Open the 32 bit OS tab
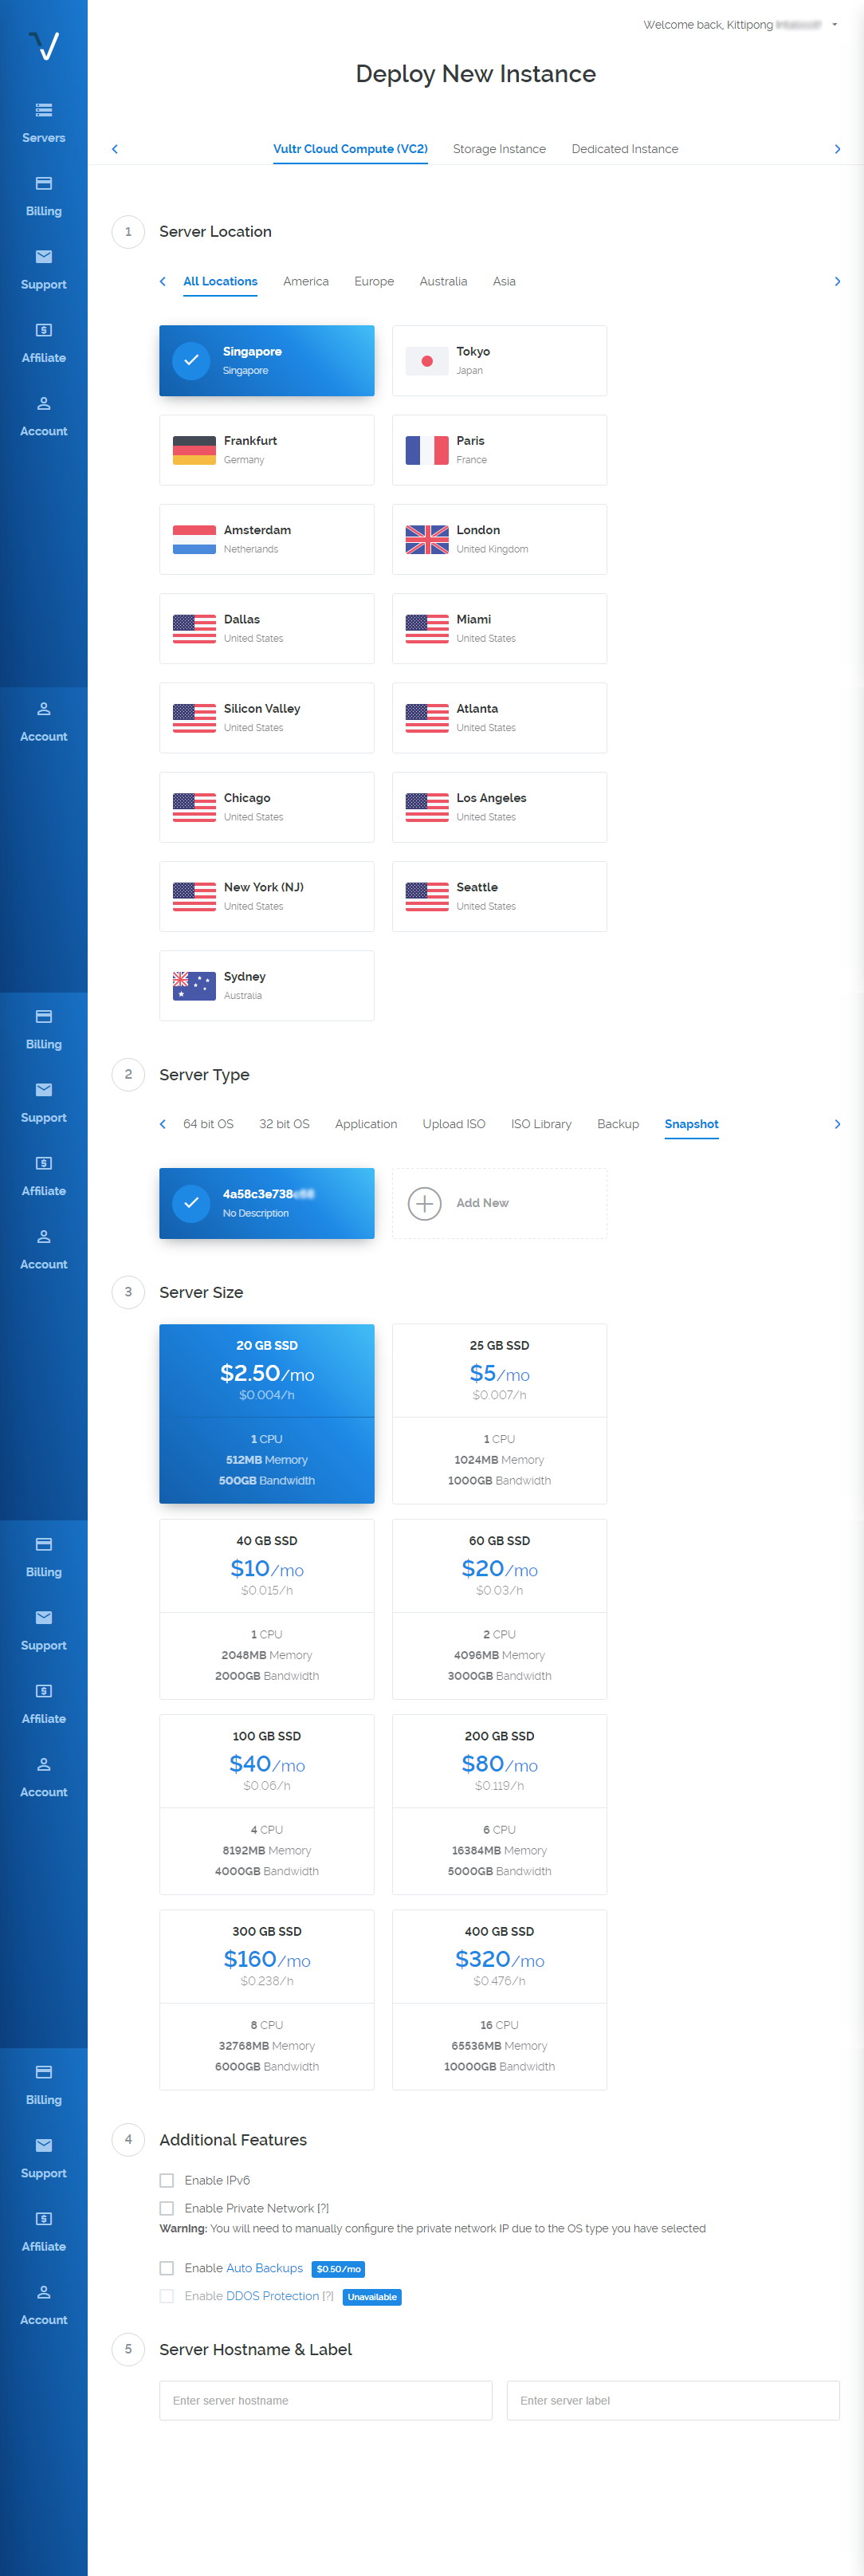Screen dimensions: 864x2576 [x=284, y=1124]
